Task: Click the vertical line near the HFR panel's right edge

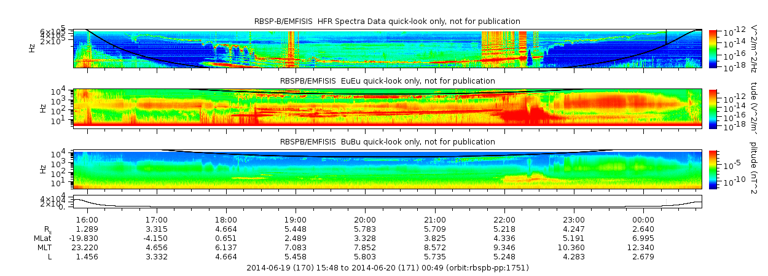Action: (666, 37)
